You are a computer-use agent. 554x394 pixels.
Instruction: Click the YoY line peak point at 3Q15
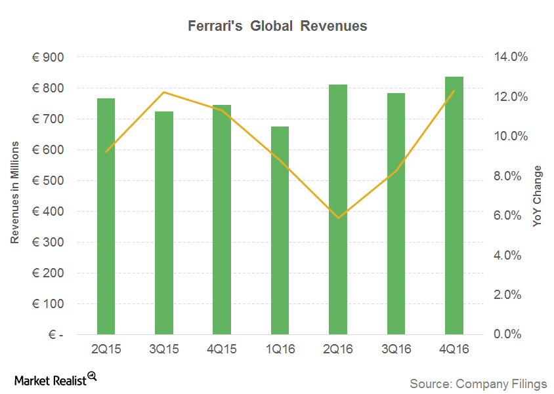(x=164, y=92)
